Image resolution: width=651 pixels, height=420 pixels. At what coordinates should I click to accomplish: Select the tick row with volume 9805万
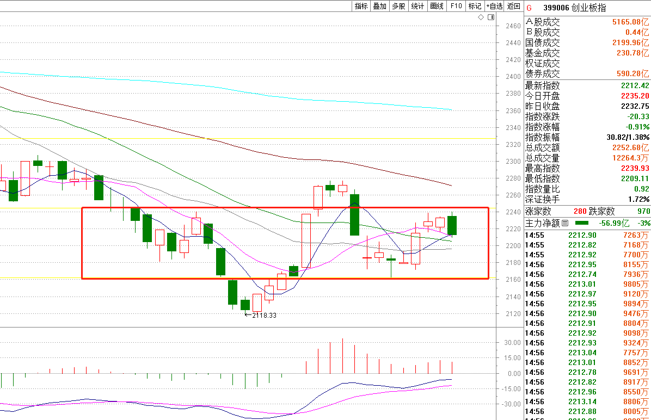click(x=587, y=285)
